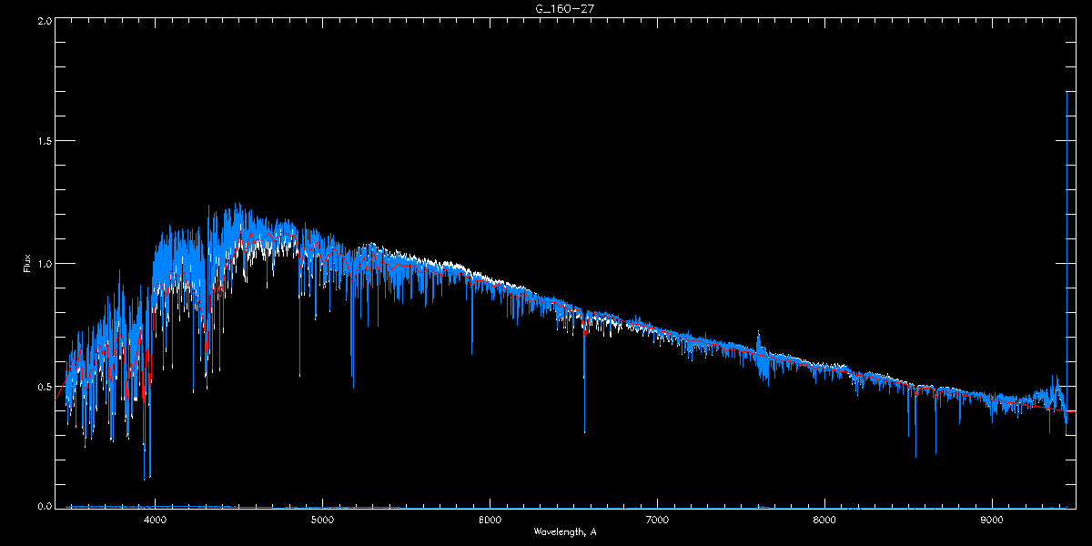Click the deep absorption line bottom near 6560
This screenshot has width=1092, height=546.
click(x=584, y=430)
